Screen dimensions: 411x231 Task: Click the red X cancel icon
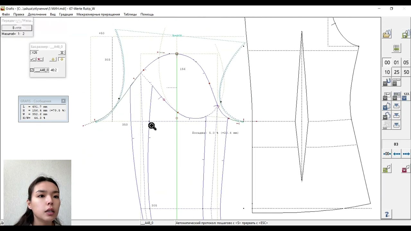406,169
